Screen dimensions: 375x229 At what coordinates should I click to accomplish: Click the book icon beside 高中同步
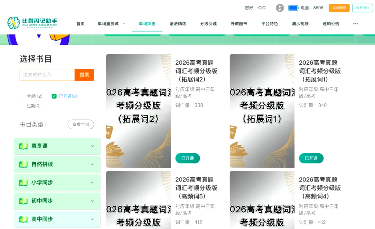tap(23, 219)
